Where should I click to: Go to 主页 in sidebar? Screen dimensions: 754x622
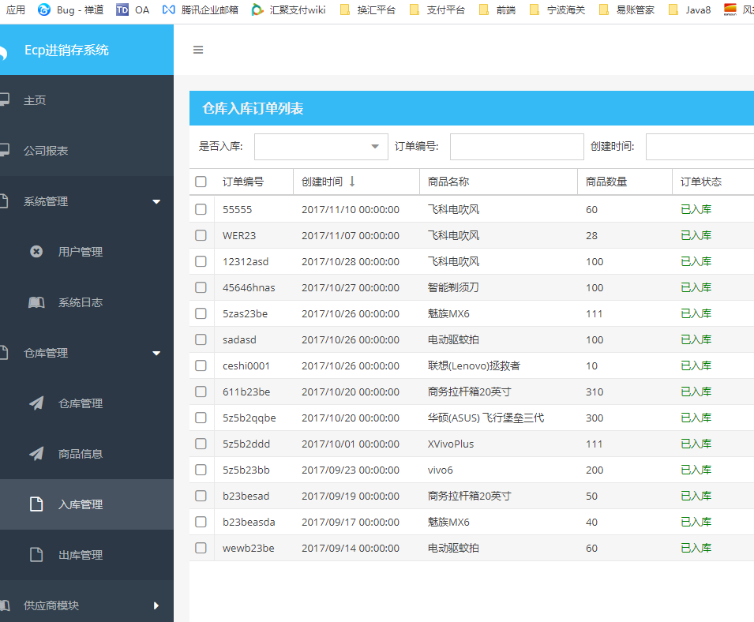[35, 100]
